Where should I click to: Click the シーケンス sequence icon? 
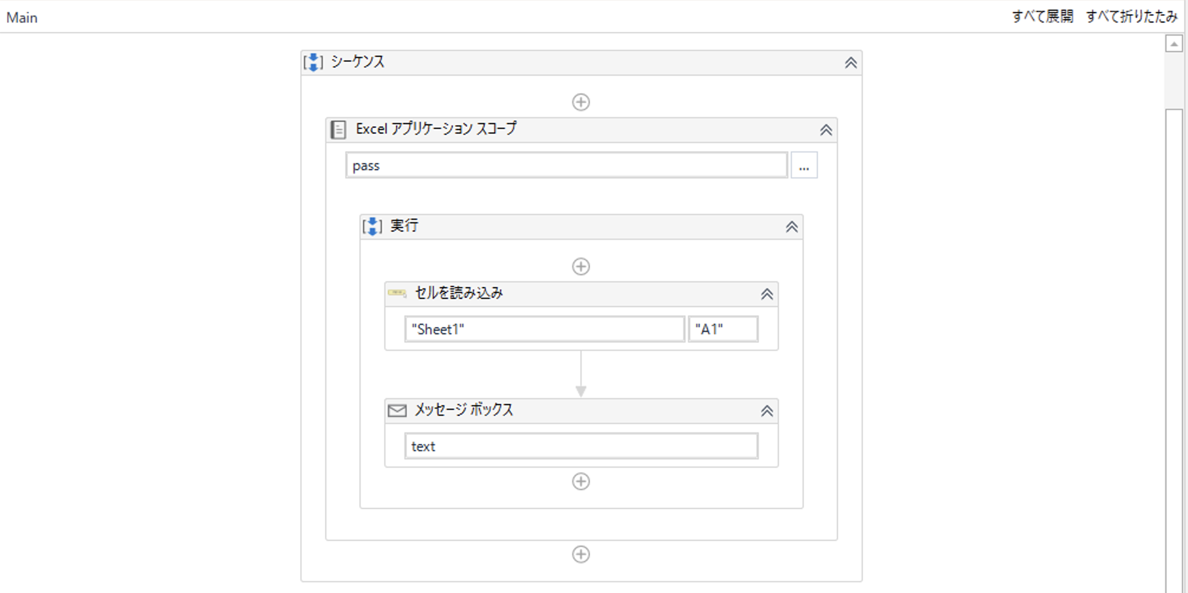coord(313,62)
